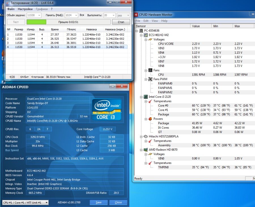
Task: Click the Voltages icon under AMD Radeon
Action: [150, 154]
